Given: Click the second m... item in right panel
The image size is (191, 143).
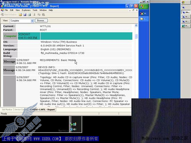Looking at the screenshot, I should (x=186, y=17).
